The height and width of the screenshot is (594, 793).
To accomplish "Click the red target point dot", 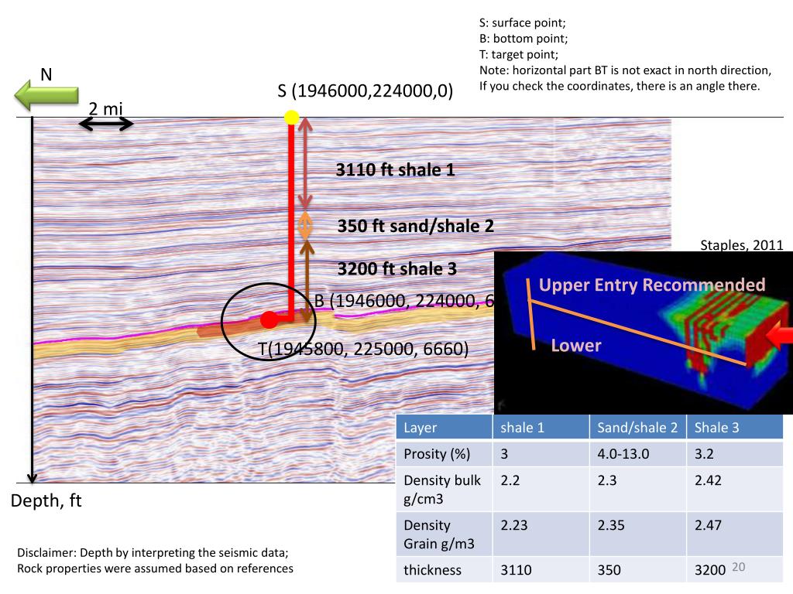I will click(x=269, y=319).
